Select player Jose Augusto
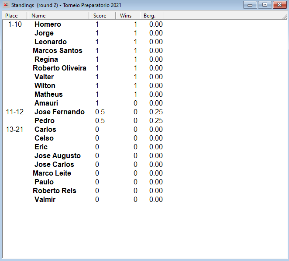289x261 pixels. tap(58, 156)
